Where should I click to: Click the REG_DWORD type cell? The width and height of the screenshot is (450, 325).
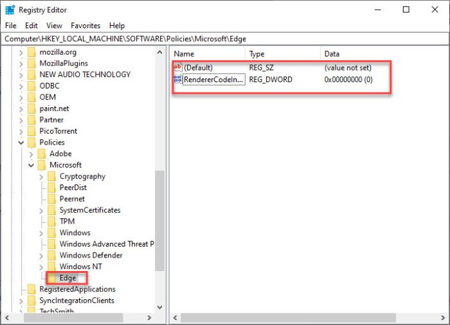[x=271, y=80]
